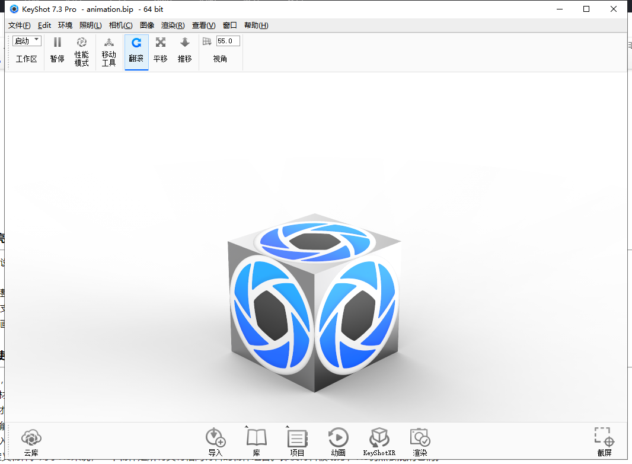The width and height of the screenshot is (632, 464).
Task: Open the File menu (文件)
Action: click(20, 25)
